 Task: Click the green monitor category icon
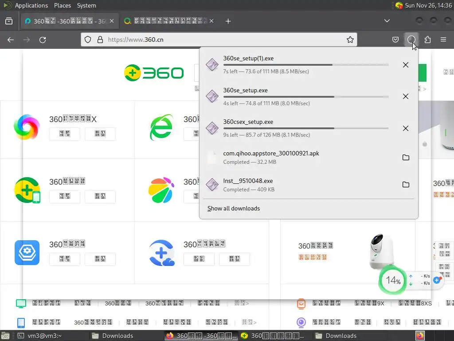21,303
